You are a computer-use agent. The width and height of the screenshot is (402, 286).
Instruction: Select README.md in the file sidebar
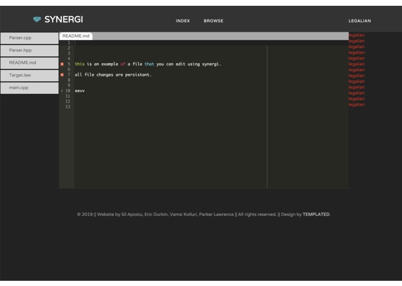29,63
